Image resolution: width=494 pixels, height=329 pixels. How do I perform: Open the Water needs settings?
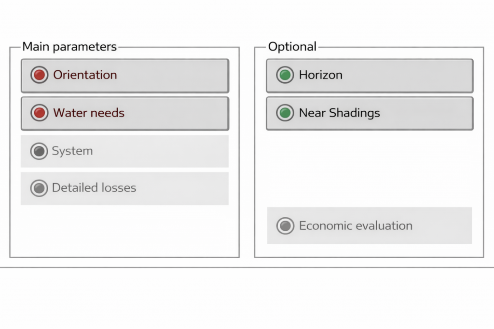124,114
